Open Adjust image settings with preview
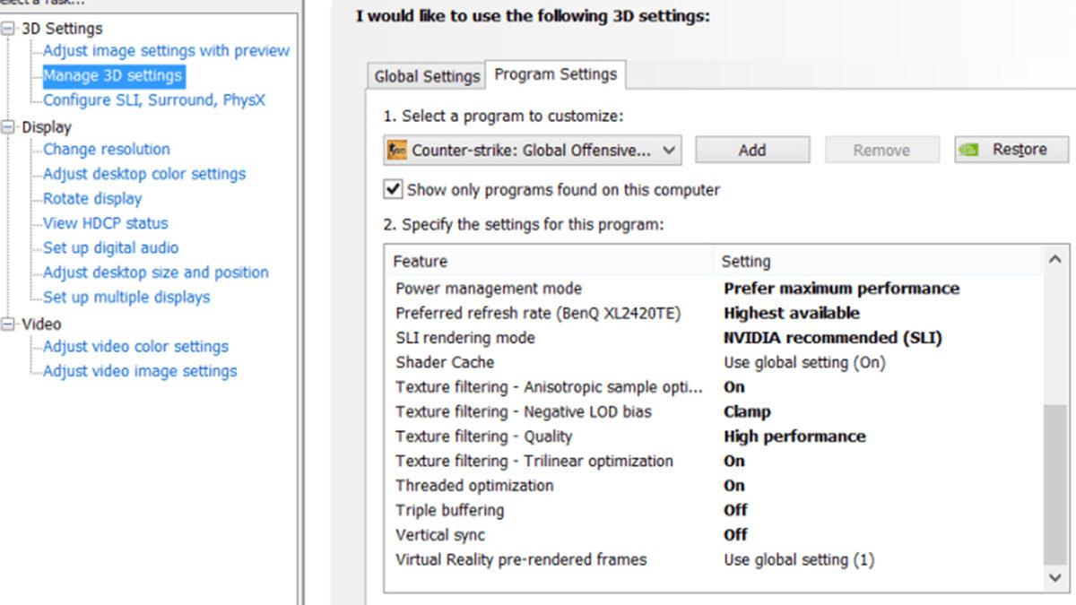Viewport: 1076px width, 605px height. pos(166,51)
